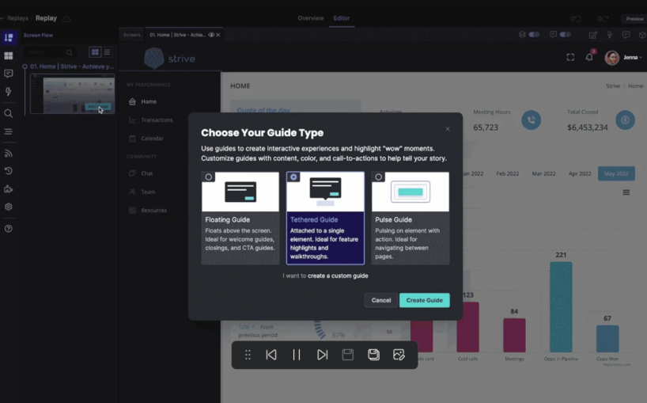
Task: Switch Screen Flow to grid view
Action: click(95, 52)
